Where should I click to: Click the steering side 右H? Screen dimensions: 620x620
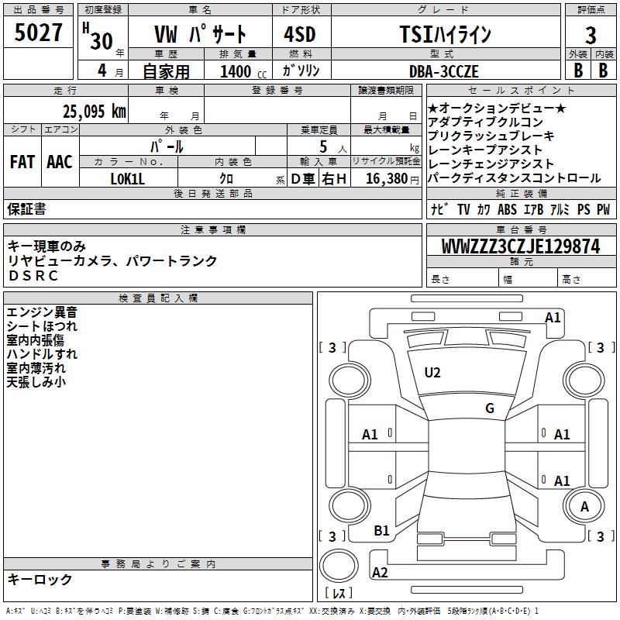click(334, 179)
